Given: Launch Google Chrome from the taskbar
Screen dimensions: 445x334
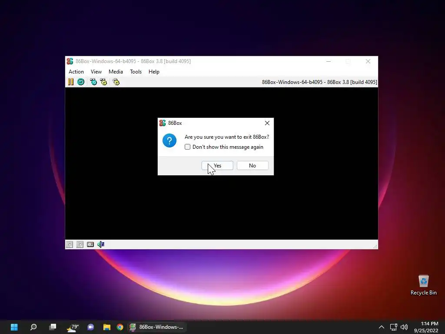Looking at the screenshot, I should pyautogui.click(x=120, y=327).
